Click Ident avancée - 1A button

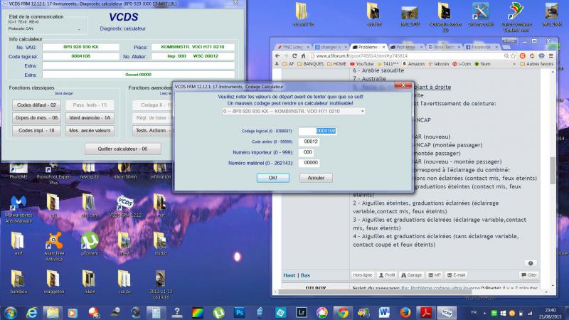pos(90,117)
